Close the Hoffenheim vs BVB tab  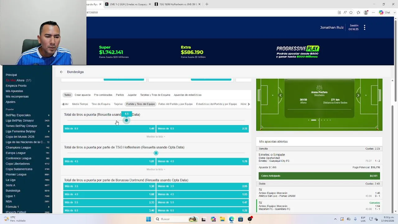tap(199, 4)
